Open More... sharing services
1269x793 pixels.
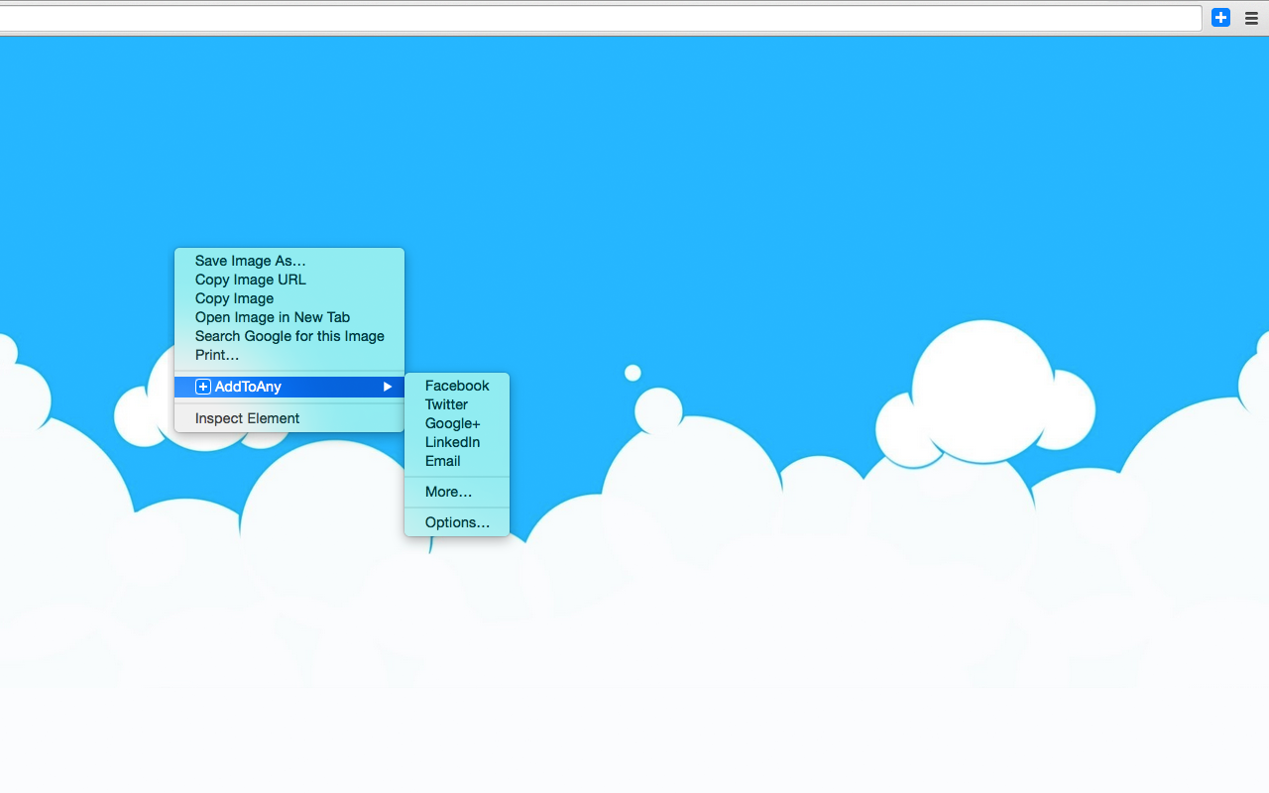448,492
